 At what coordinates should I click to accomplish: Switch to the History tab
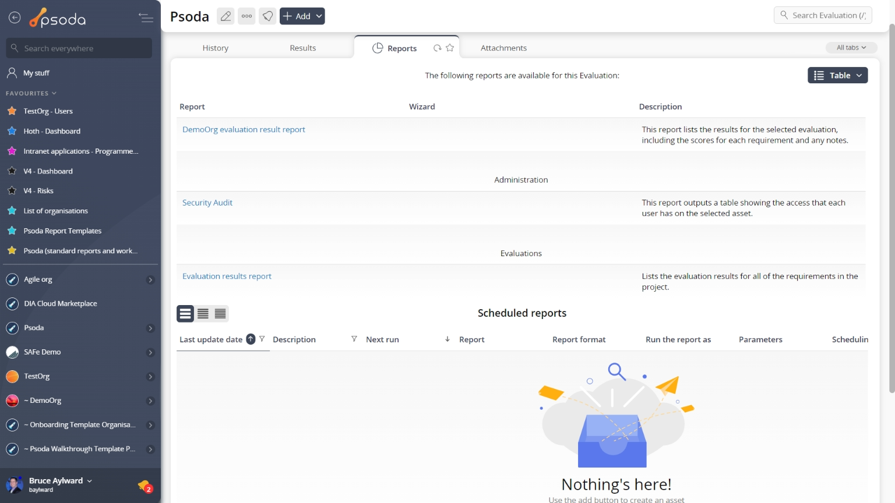[x=216, y=48]
